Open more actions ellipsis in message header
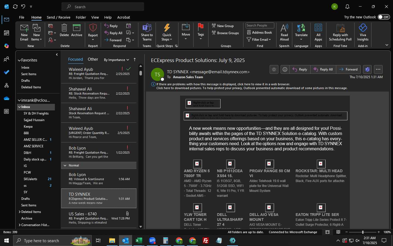This screenshot has width=393, height=246. [x=378, y=69]
